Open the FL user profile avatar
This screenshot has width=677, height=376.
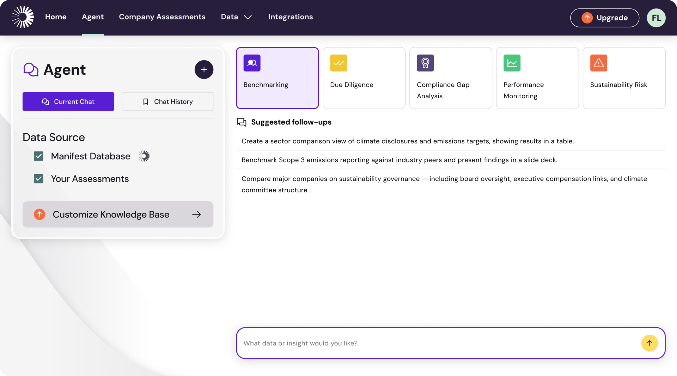click(x=656, y=18)
